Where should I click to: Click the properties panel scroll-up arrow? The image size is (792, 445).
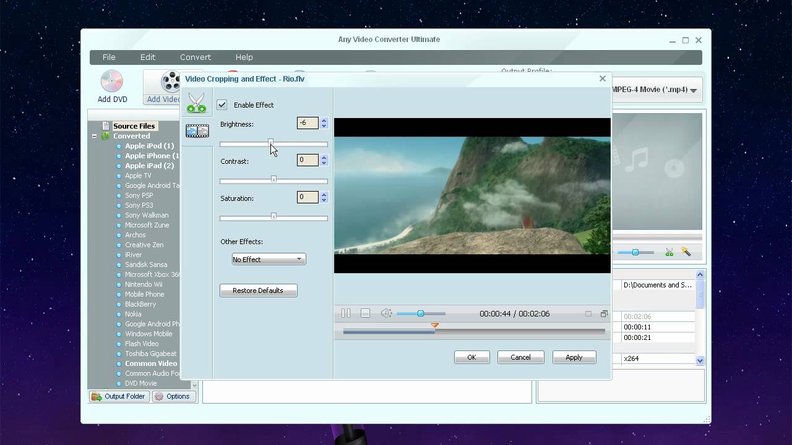point(700,274)
